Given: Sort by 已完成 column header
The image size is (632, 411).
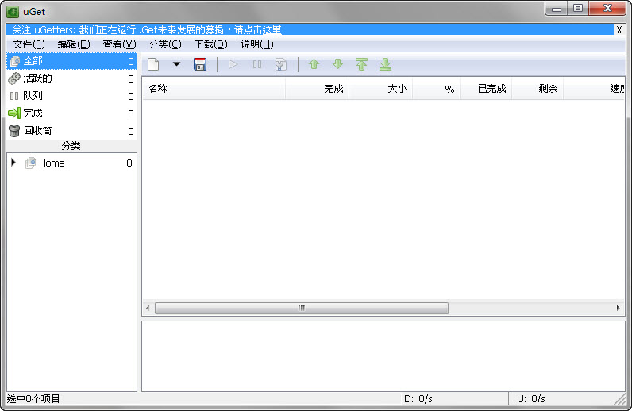Looking at the screenshot, I should 486,89.
